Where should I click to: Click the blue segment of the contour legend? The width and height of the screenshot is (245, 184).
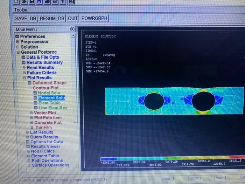point(109,159)
